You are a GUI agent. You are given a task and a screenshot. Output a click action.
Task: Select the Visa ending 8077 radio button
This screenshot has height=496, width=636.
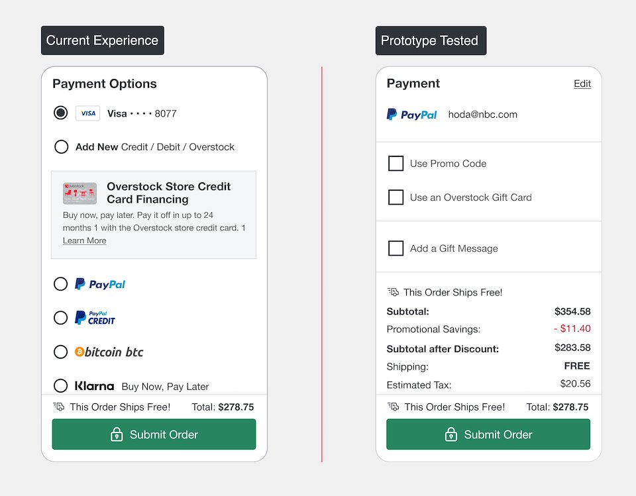pyautogui.click(x=61, y=113)
